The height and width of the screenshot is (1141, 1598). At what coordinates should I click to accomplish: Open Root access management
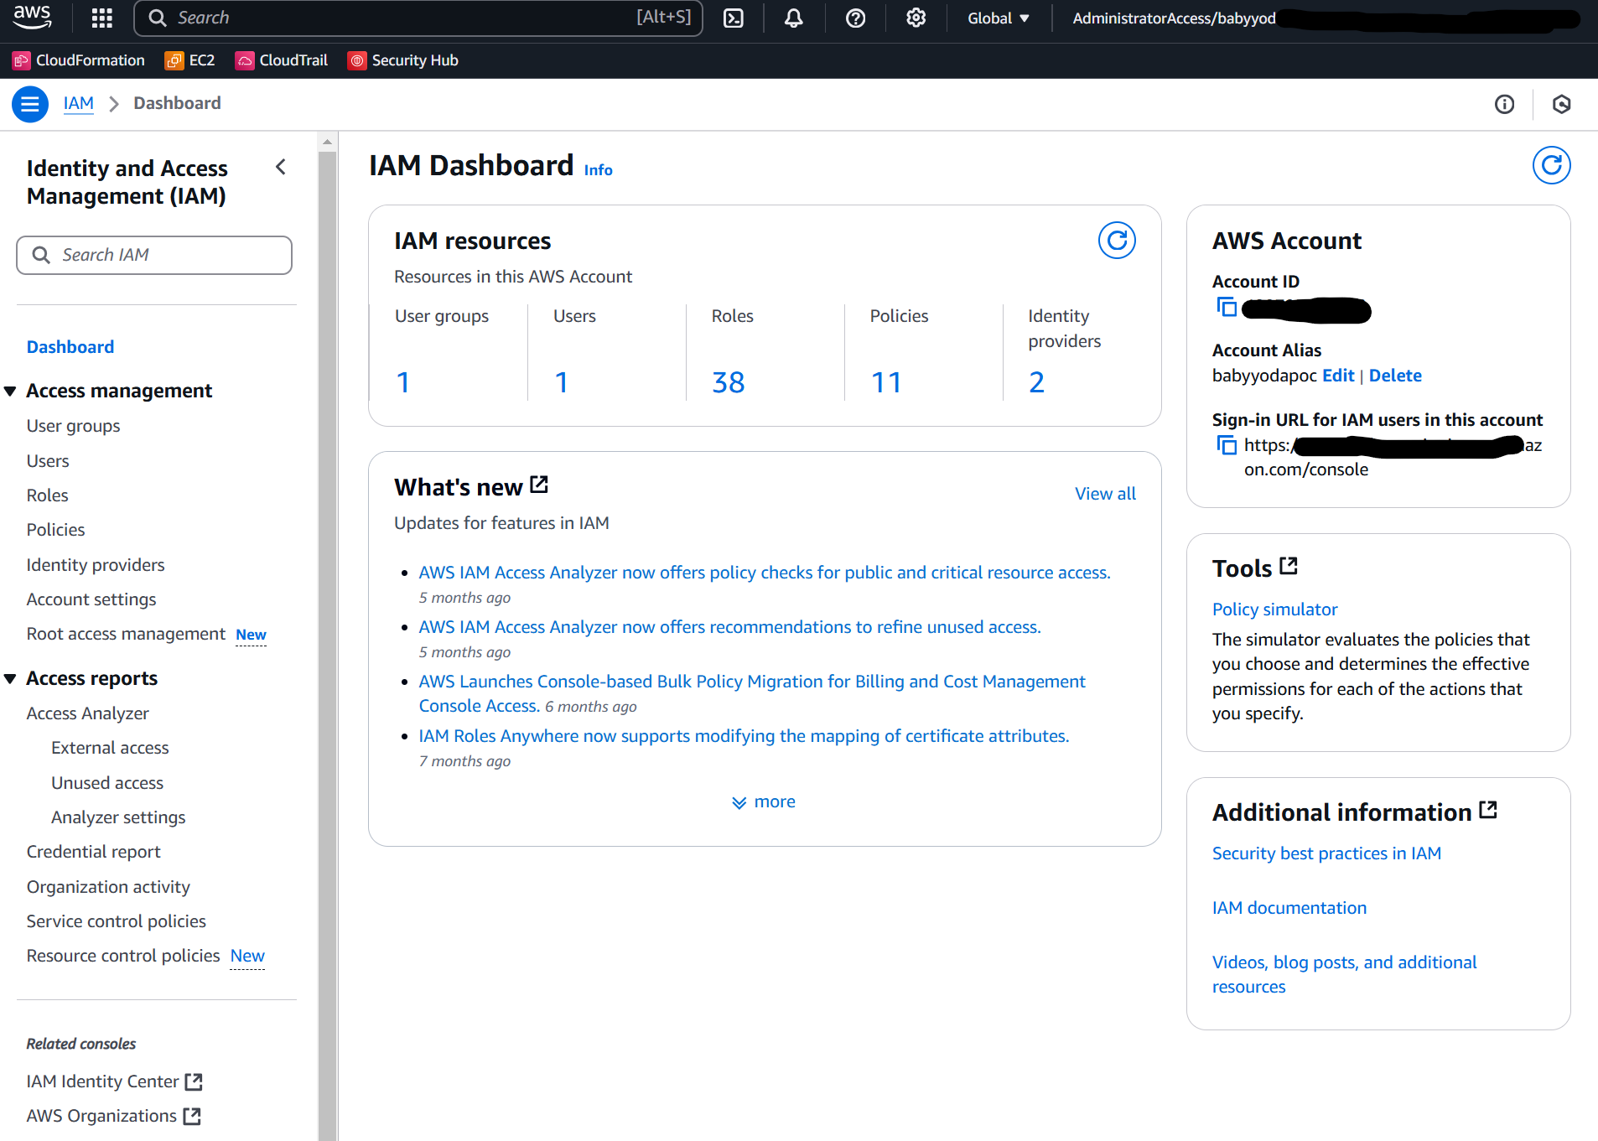126,634
